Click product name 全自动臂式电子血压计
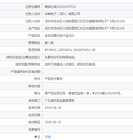Image resolution: width=133 pixels, height=140 pixels. pyautogui.click(x=59, y=36)
